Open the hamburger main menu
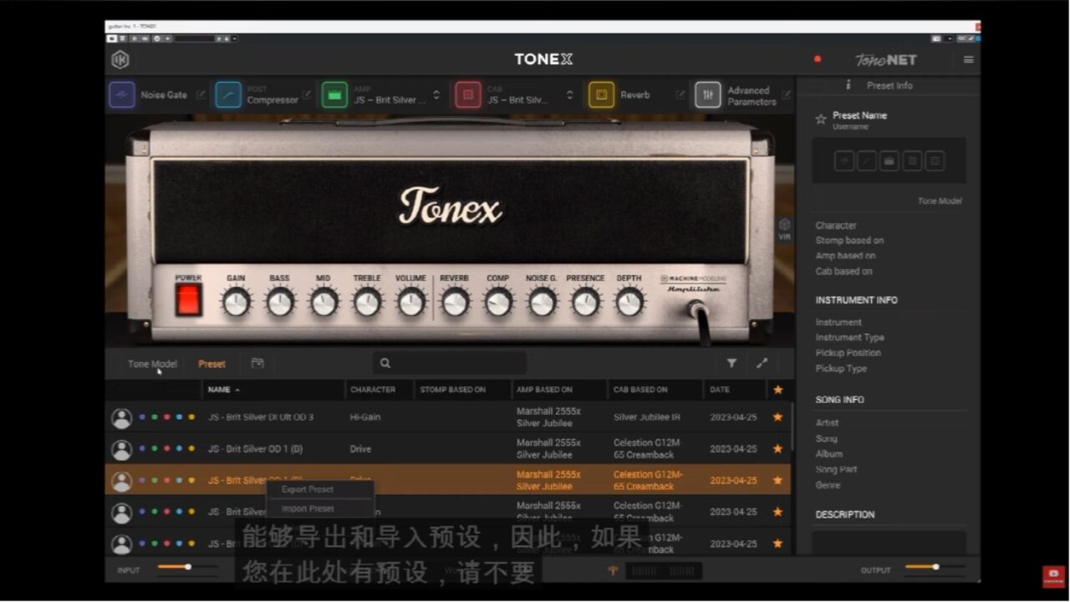This screenshot has width=1070, height=602. coord(969,59)
